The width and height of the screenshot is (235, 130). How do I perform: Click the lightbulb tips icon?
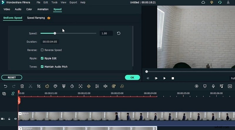click(211, 2)
